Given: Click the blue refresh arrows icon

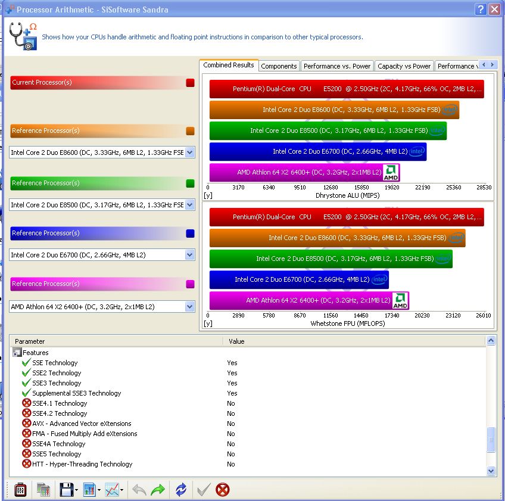Looking at the screenshot, I should click(x=181, y=490).
